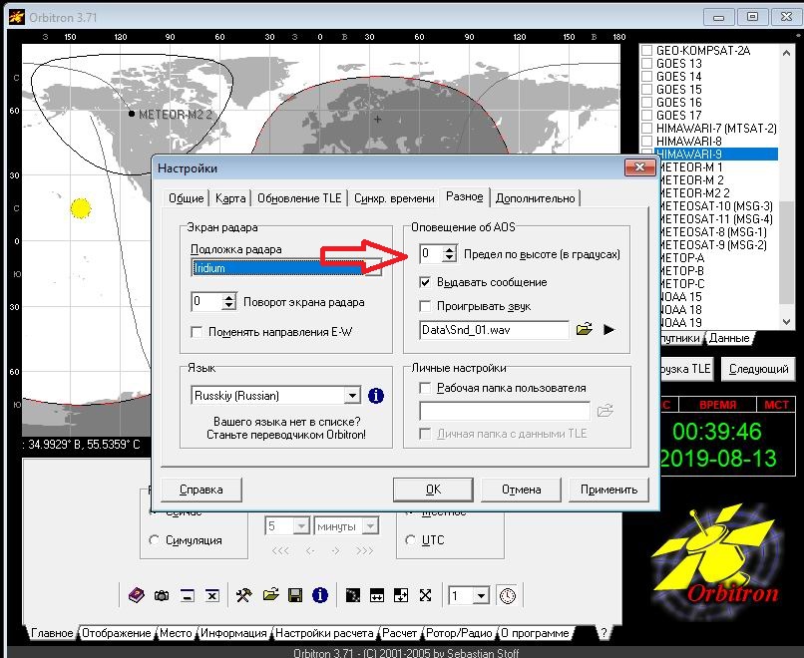Image resolution: width=804 pixels, height=658 pixels.
Task: Switch to the Отображение bottom tab
Action: (117, 633)
